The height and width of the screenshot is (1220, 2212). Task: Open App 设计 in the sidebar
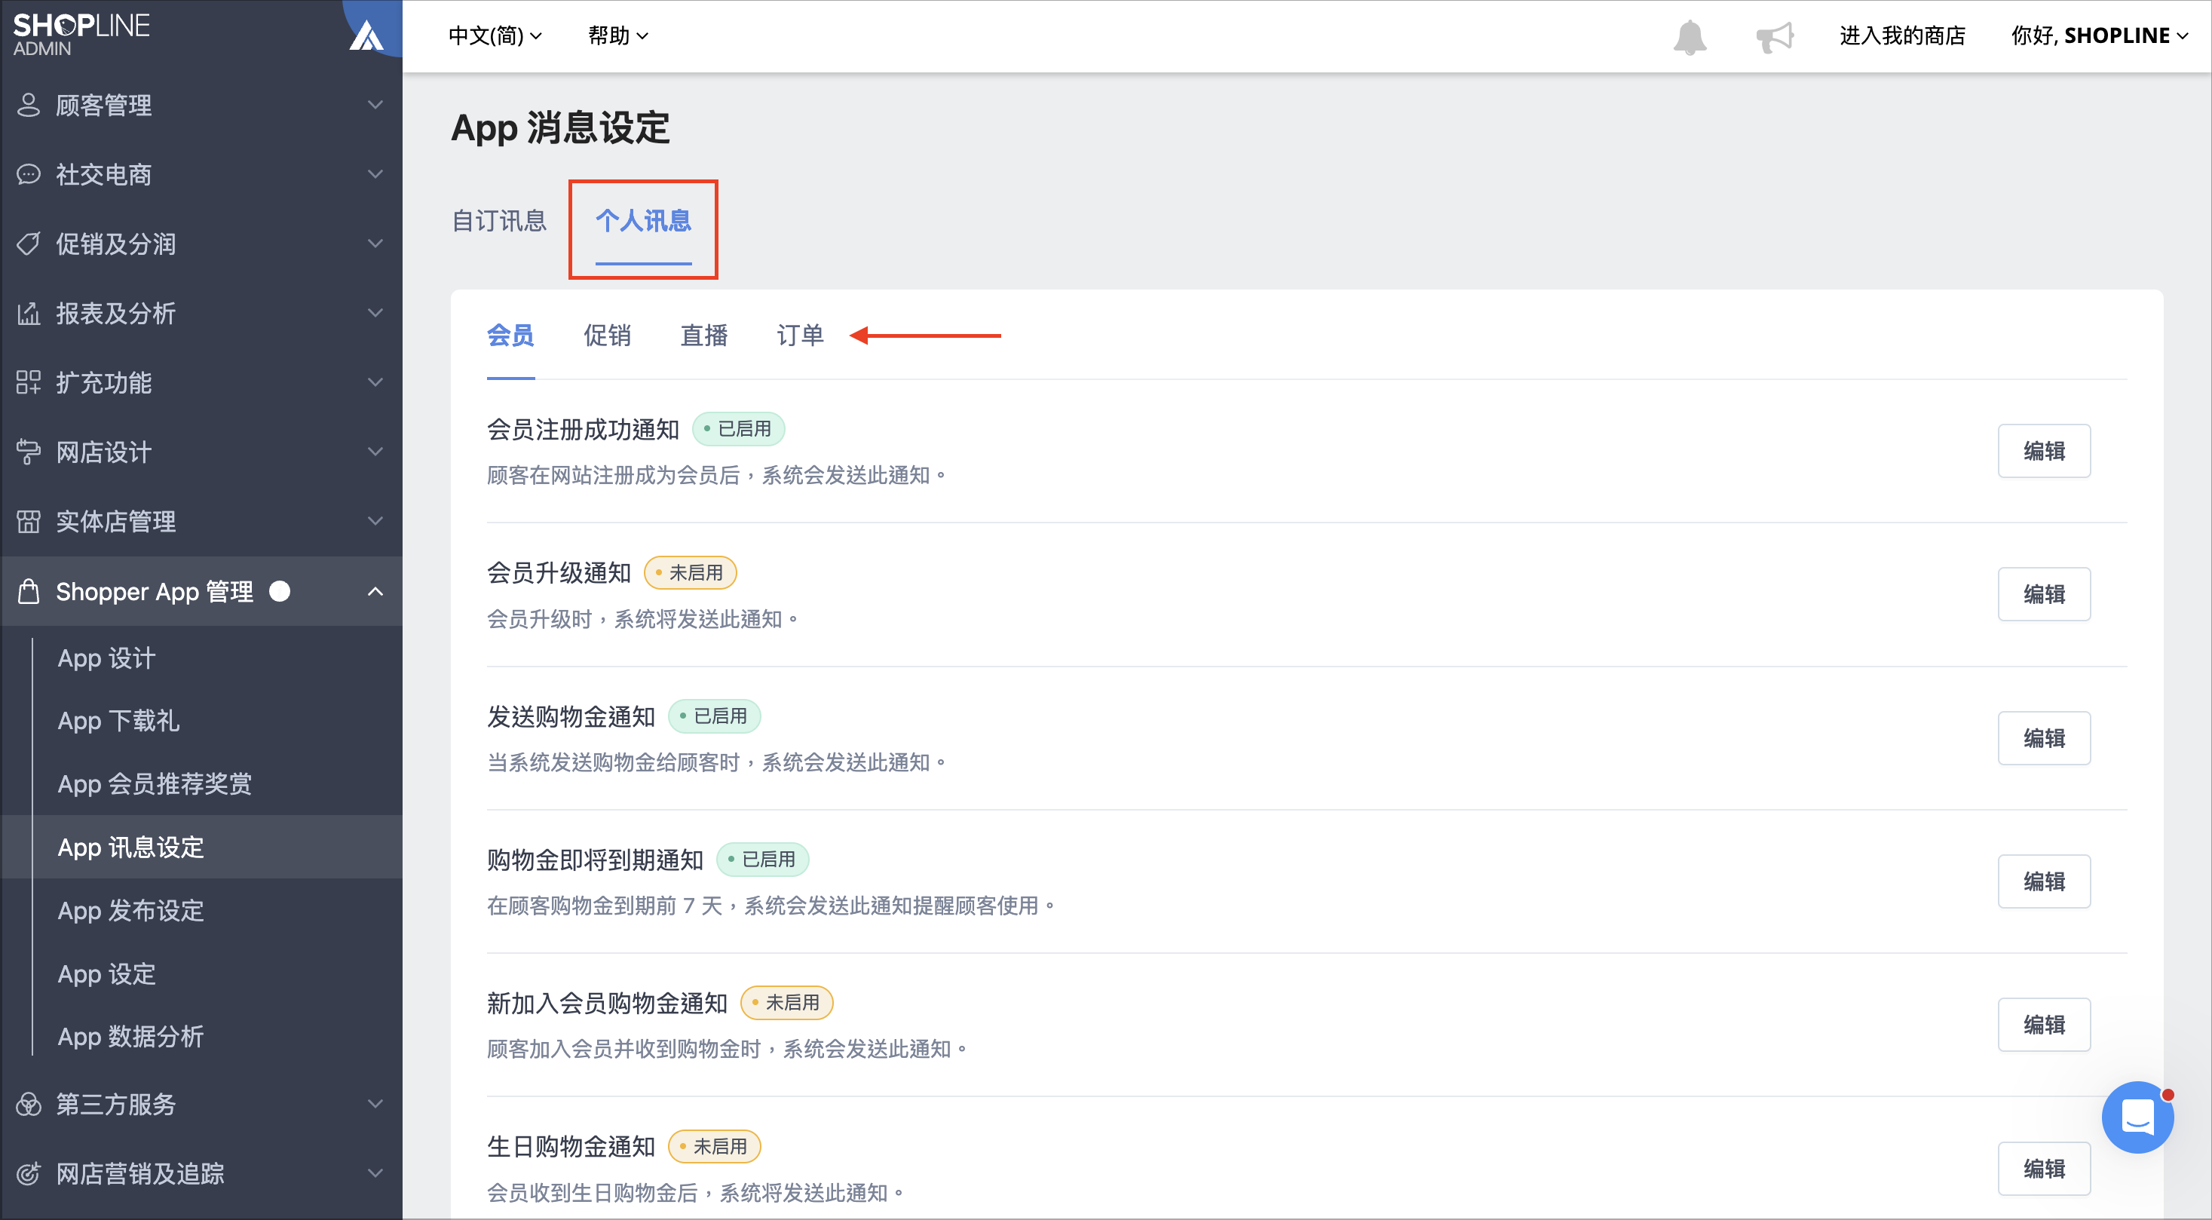click(x=106, y=658)
